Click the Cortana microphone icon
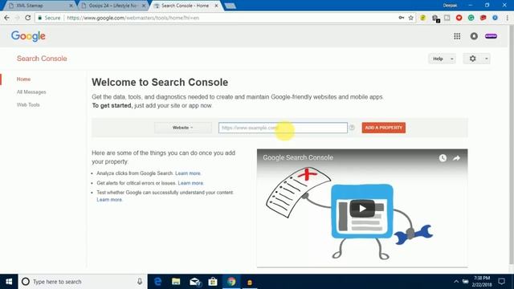The height and width of the screenshot is (289, 514). (140, 282)
